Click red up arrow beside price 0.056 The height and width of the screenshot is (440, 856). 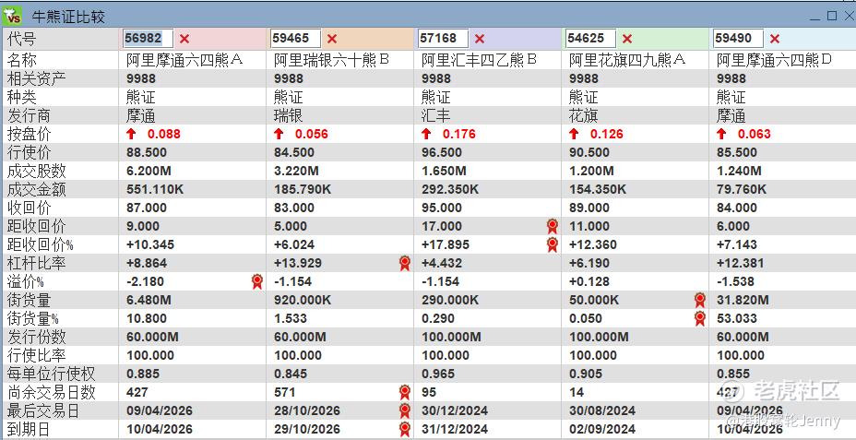click(x=279, y=134)
